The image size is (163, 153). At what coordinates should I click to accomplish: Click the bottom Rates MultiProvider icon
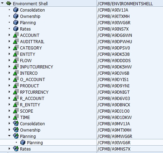coord(16,149)
